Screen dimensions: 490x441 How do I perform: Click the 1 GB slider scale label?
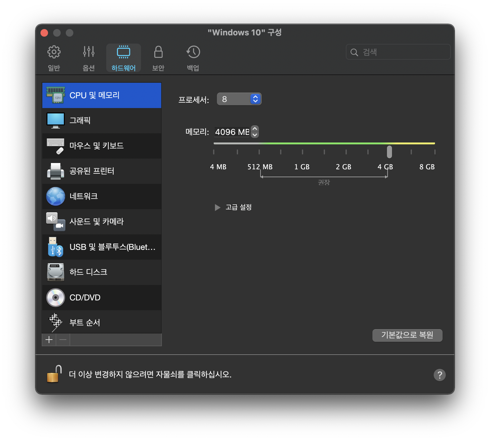(x=302, y=167)
